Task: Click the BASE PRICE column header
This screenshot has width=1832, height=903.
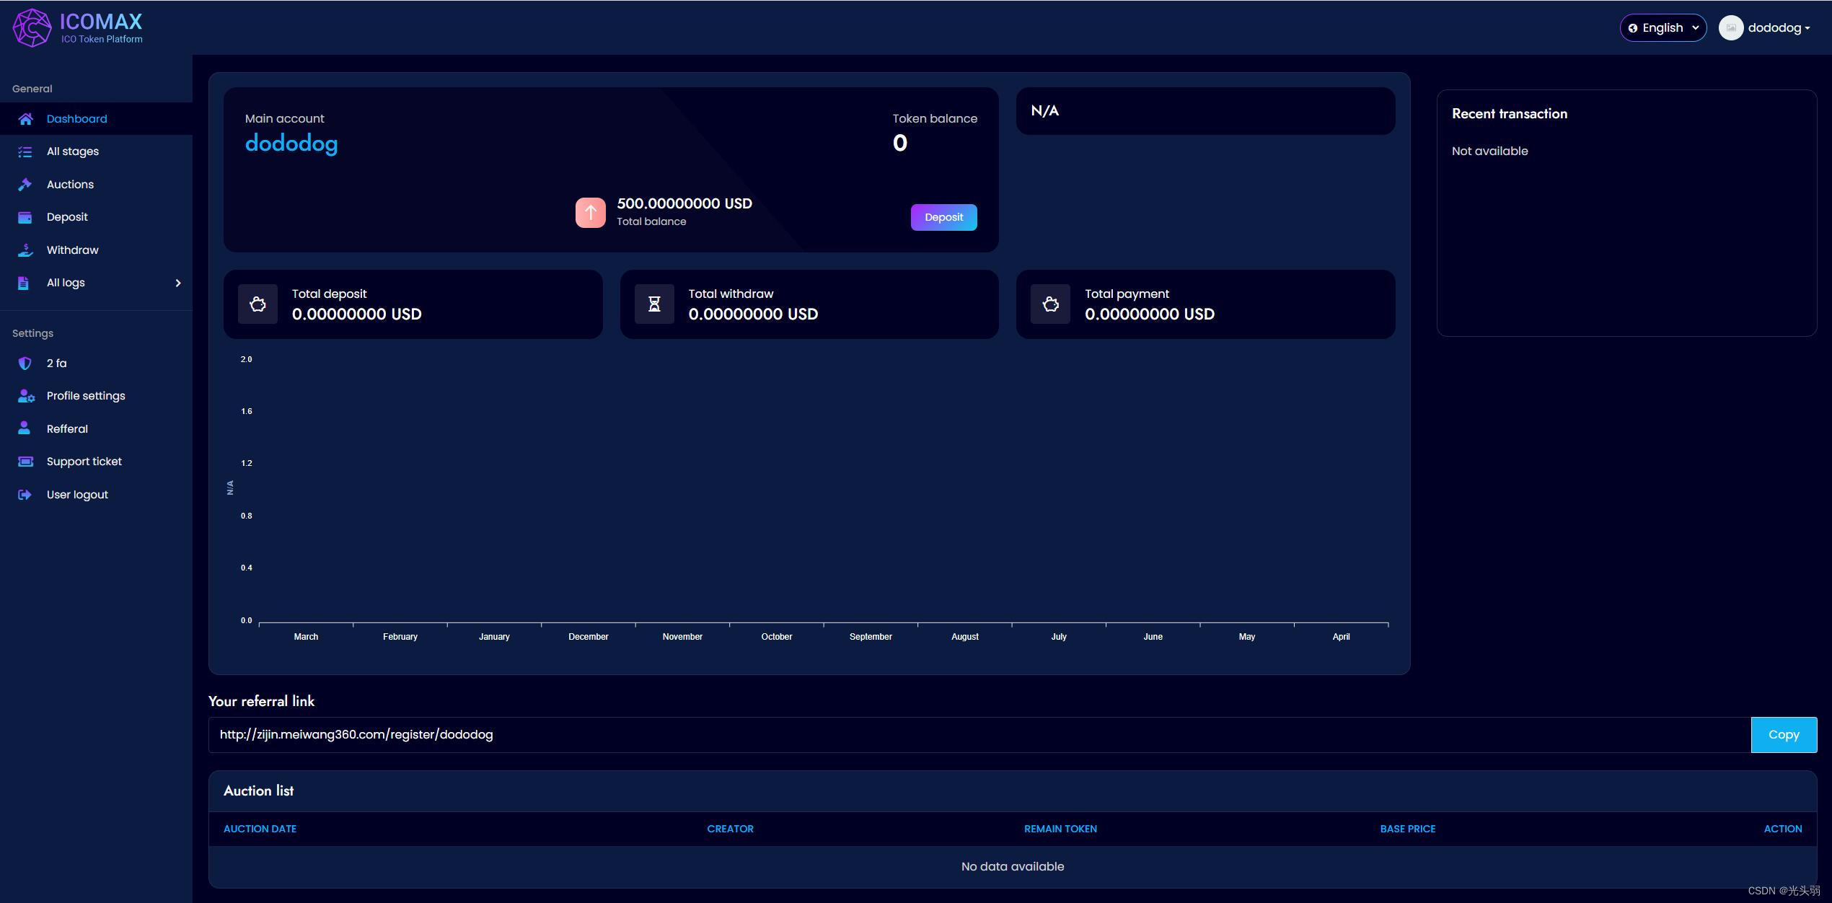Action: point(1407,829)
